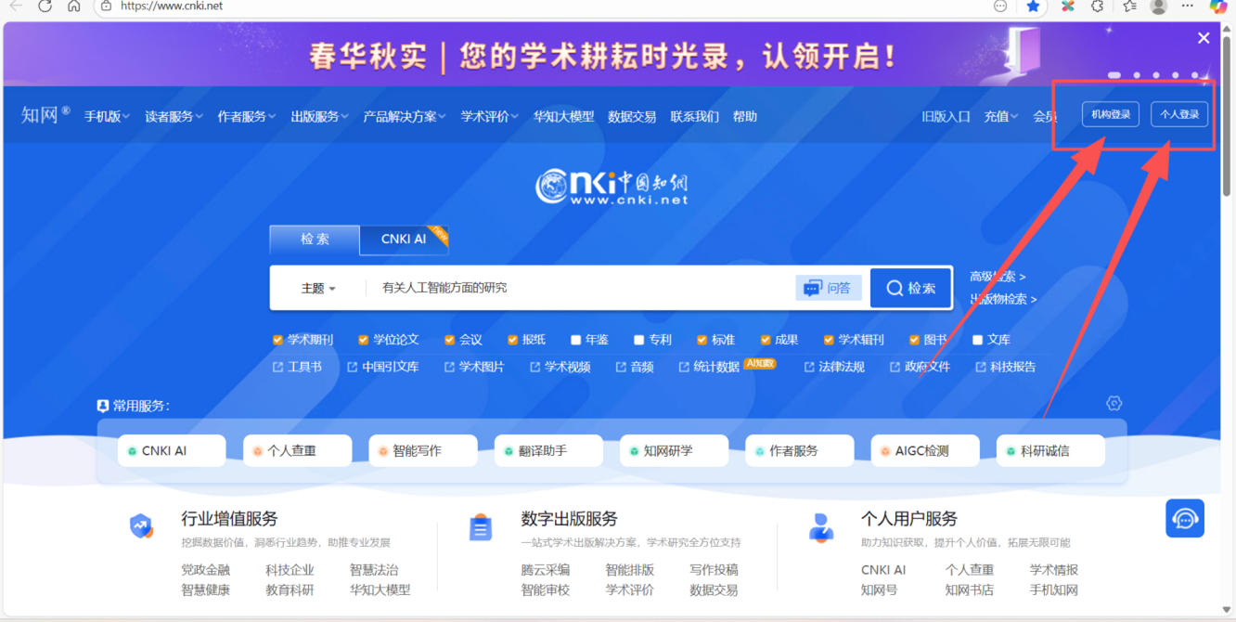The image size is (1236, 622).
Task: Open the 工具书 external link
Action: pyautogui.click(x=297, y=367)
